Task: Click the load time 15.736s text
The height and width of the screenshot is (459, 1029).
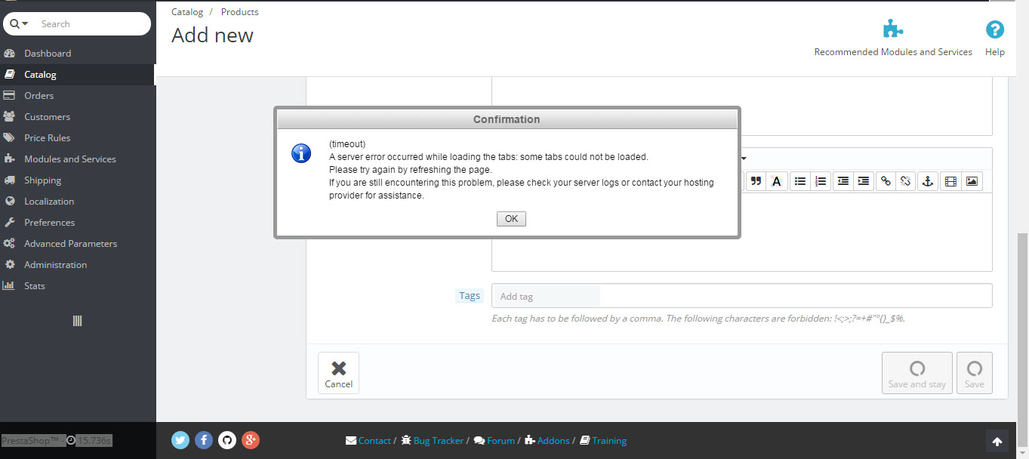Action: 94,440
